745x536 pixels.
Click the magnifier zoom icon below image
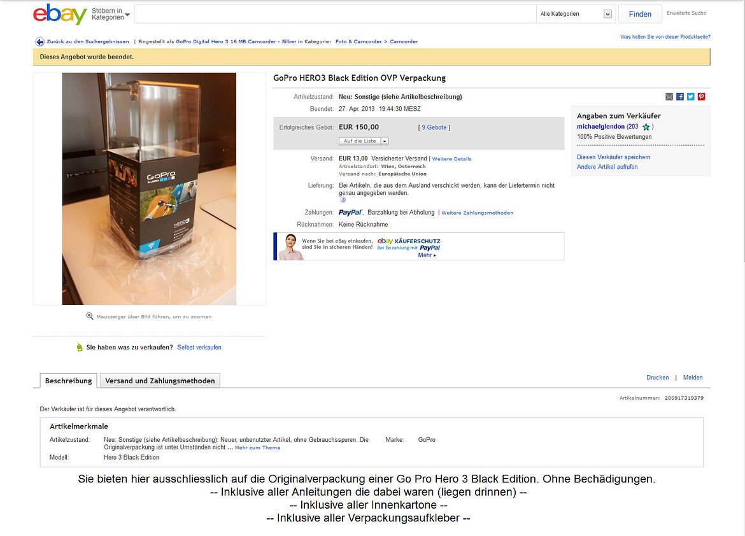tap(89, 316)
